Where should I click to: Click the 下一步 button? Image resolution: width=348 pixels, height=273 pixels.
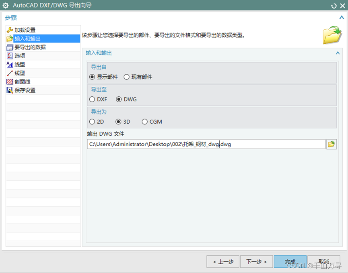point(256,262)
